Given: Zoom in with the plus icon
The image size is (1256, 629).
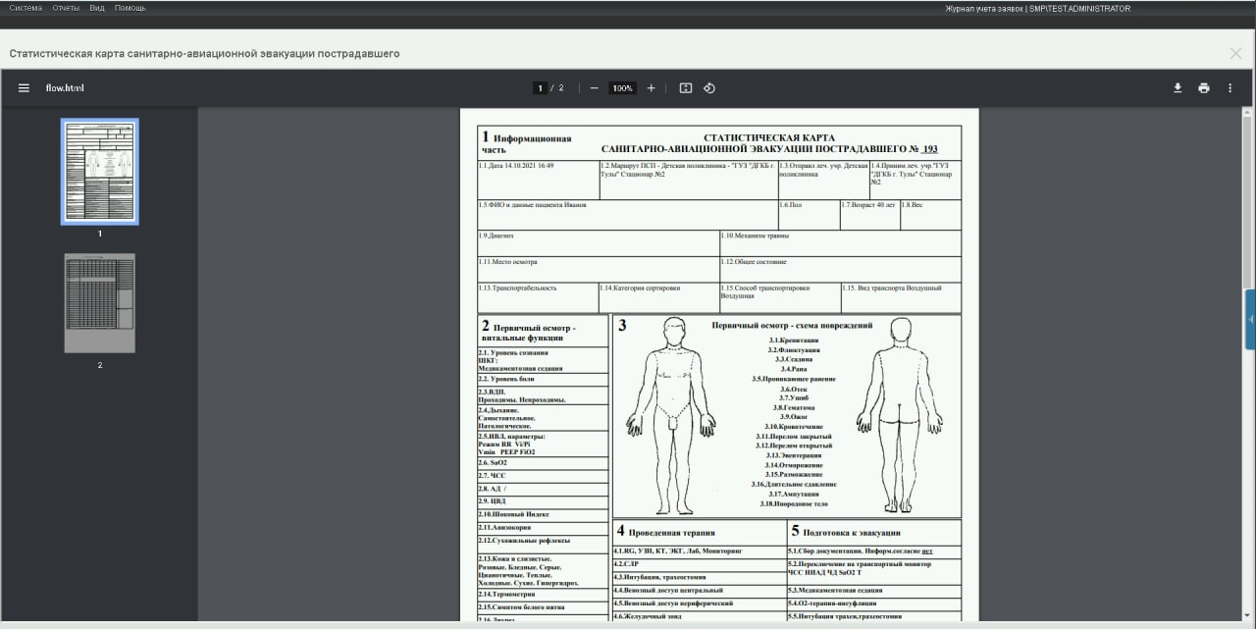Looking at the screenshot, I should [x=651, y=88].
